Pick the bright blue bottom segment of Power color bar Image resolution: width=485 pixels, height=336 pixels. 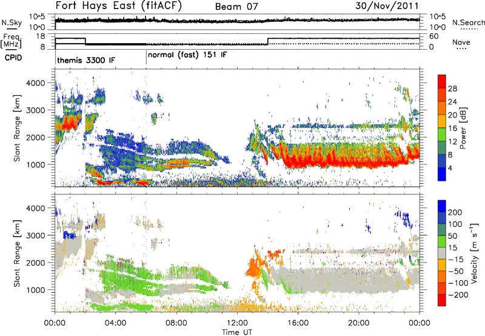(x=442, y=174)
